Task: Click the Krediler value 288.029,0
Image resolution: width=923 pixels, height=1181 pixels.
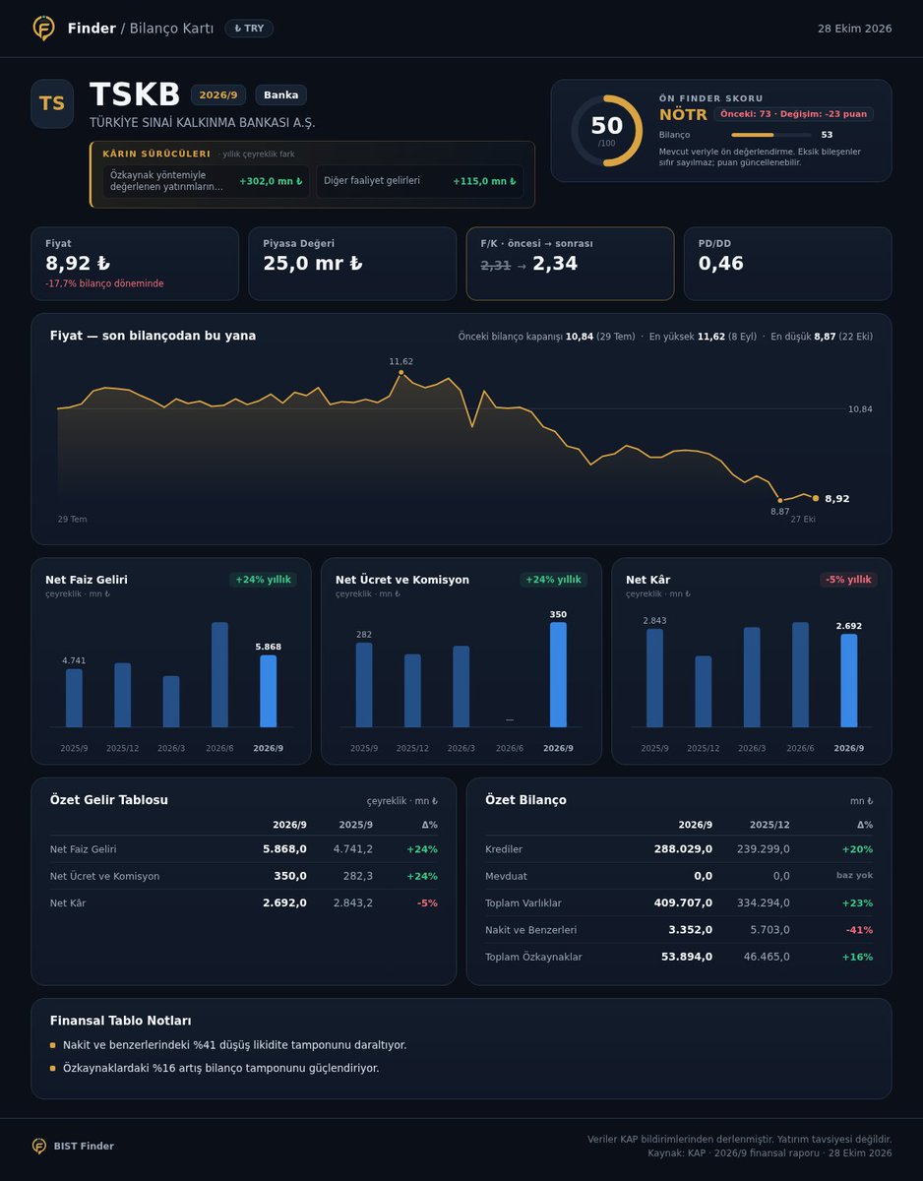Action: click(683, 849)
